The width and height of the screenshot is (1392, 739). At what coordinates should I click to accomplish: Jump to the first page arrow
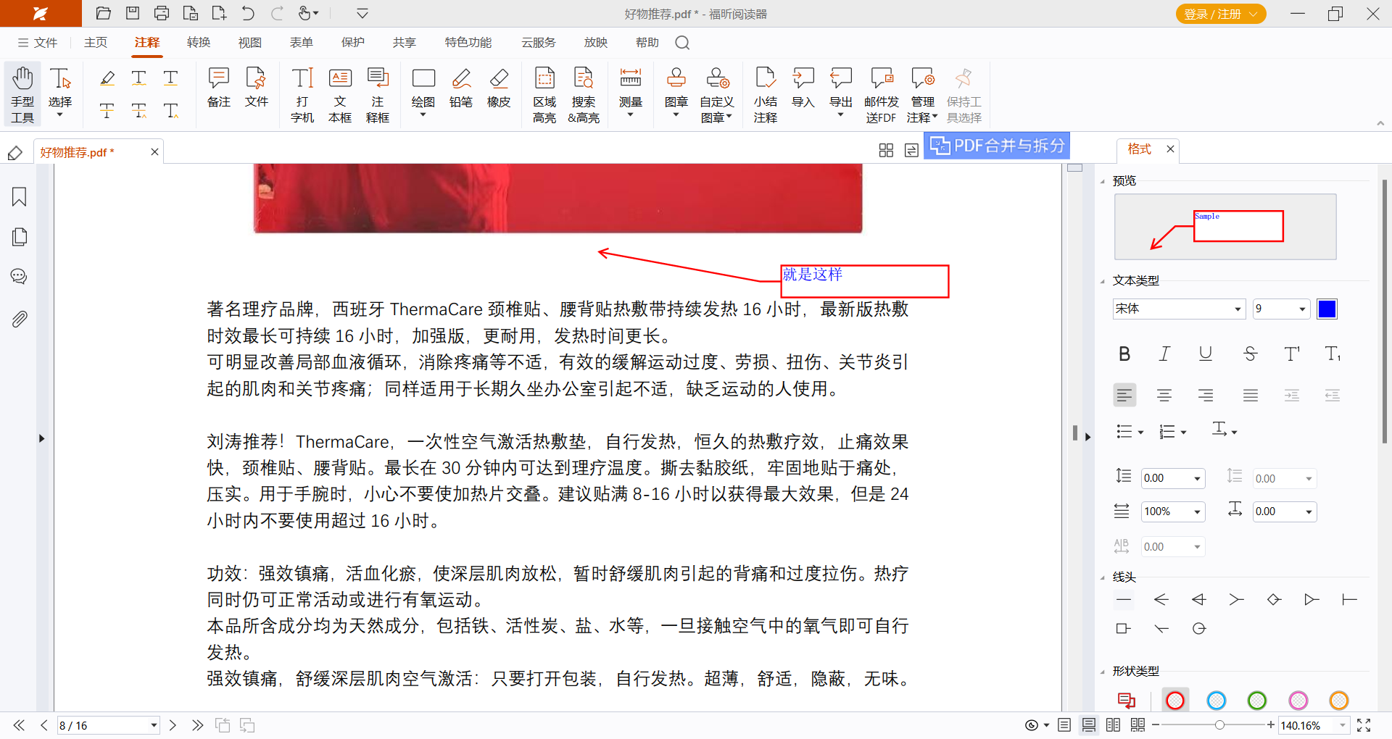[19, 725]
